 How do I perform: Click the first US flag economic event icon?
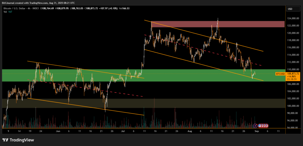pyautogui.click(x=260, y=126)
